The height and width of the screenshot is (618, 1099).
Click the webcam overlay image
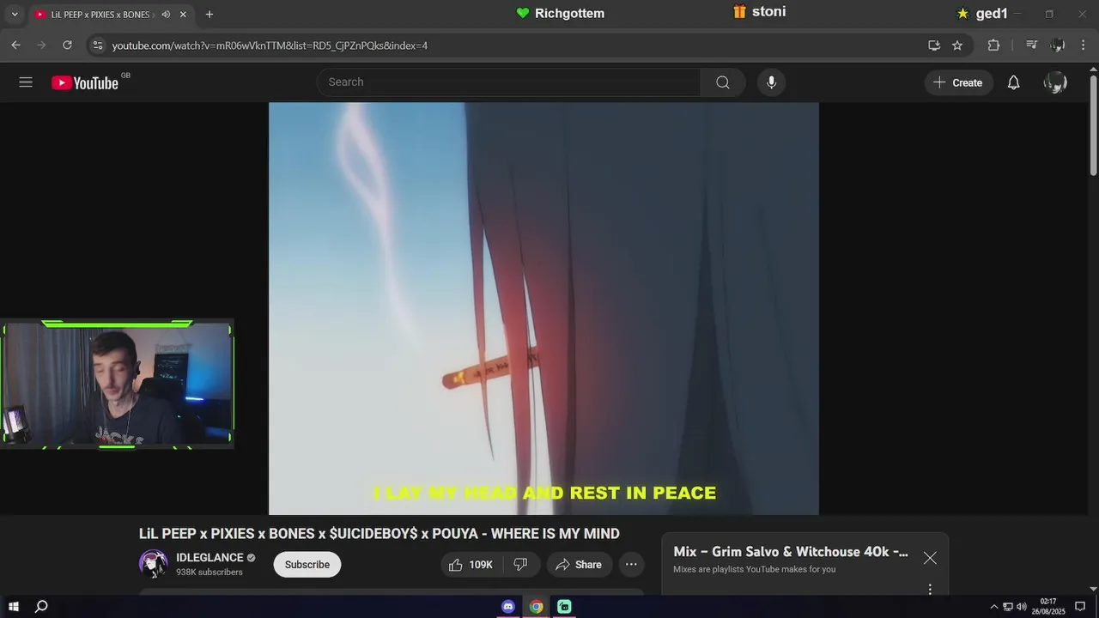(118, 385)
